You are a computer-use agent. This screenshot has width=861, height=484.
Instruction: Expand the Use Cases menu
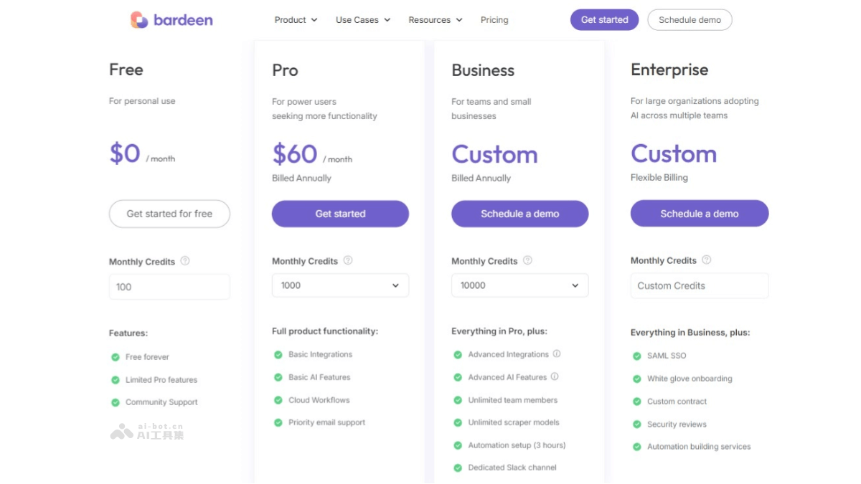[363, 20]
